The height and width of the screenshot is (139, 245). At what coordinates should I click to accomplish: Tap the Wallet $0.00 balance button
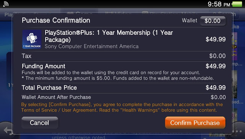[x=213, y=21]
